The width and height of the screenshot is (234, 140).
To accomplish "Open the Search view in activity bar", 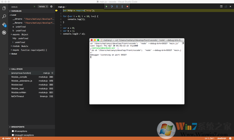I will [4, 16].
